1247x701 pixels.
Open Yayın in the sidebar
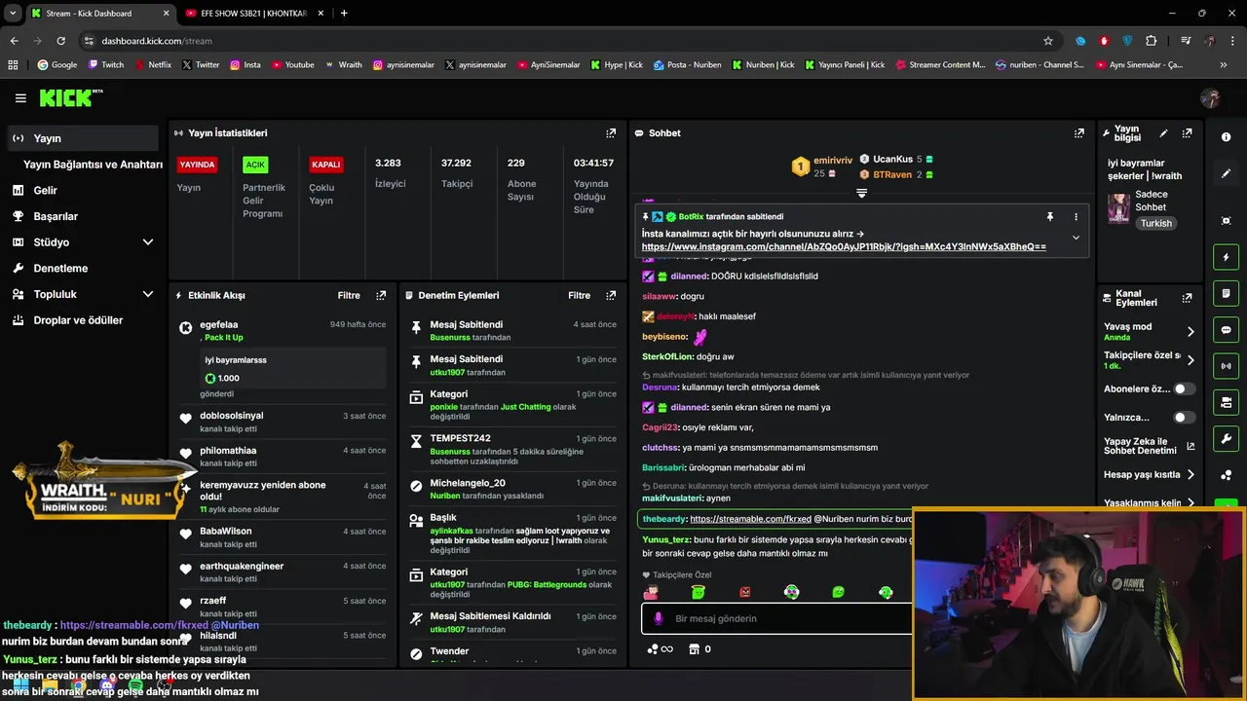(82, 138)
